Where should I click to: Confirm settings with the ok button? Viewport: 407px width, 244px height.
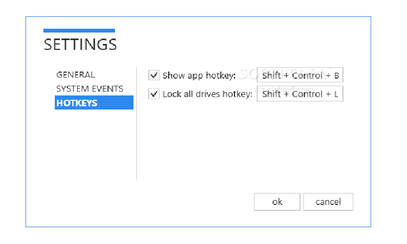click(277, 202)
